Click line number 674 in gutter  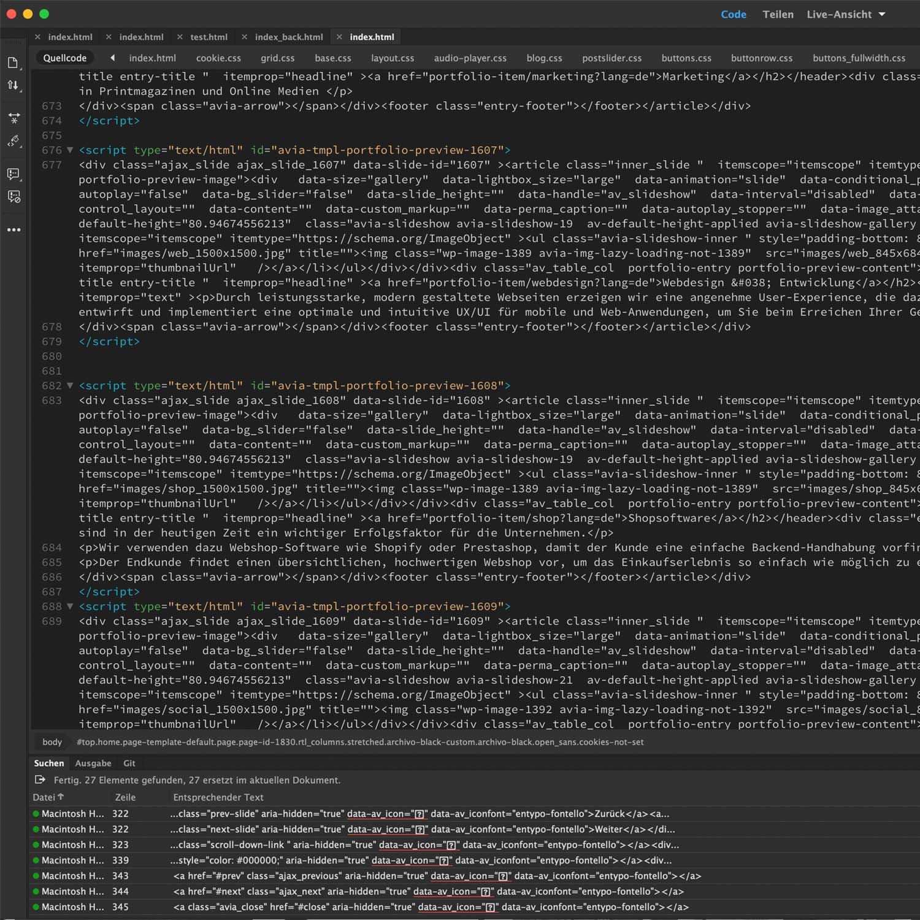pos(52,121)
